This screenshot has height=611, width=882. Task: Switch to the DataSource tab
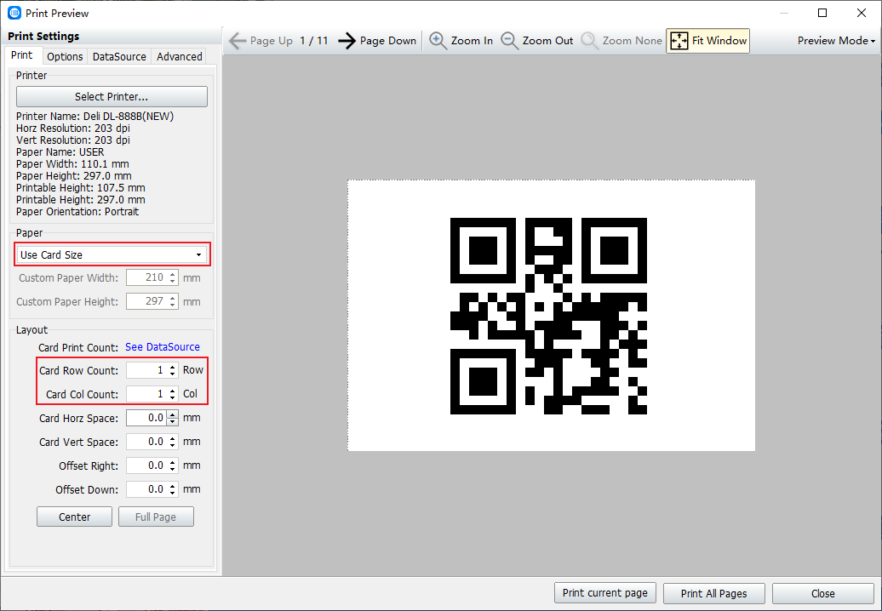[x=119, y=57]
